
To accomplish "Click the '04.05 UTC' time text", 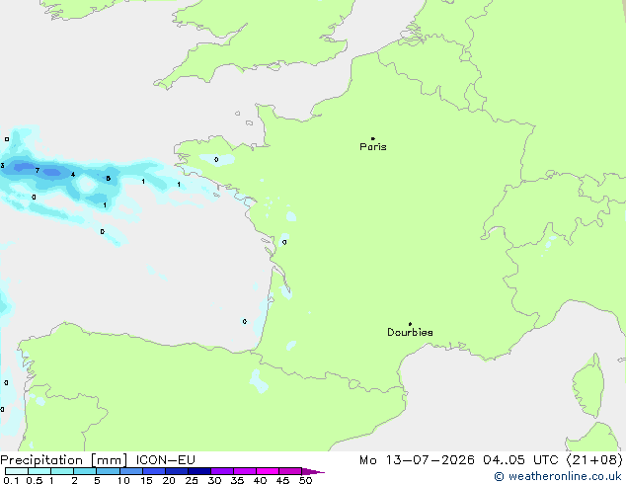I will [x=520, y=460].
